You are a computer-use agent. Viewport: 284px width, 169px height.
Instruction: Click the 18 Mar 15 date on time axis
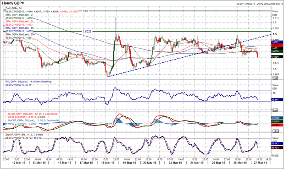click(107, 163)
